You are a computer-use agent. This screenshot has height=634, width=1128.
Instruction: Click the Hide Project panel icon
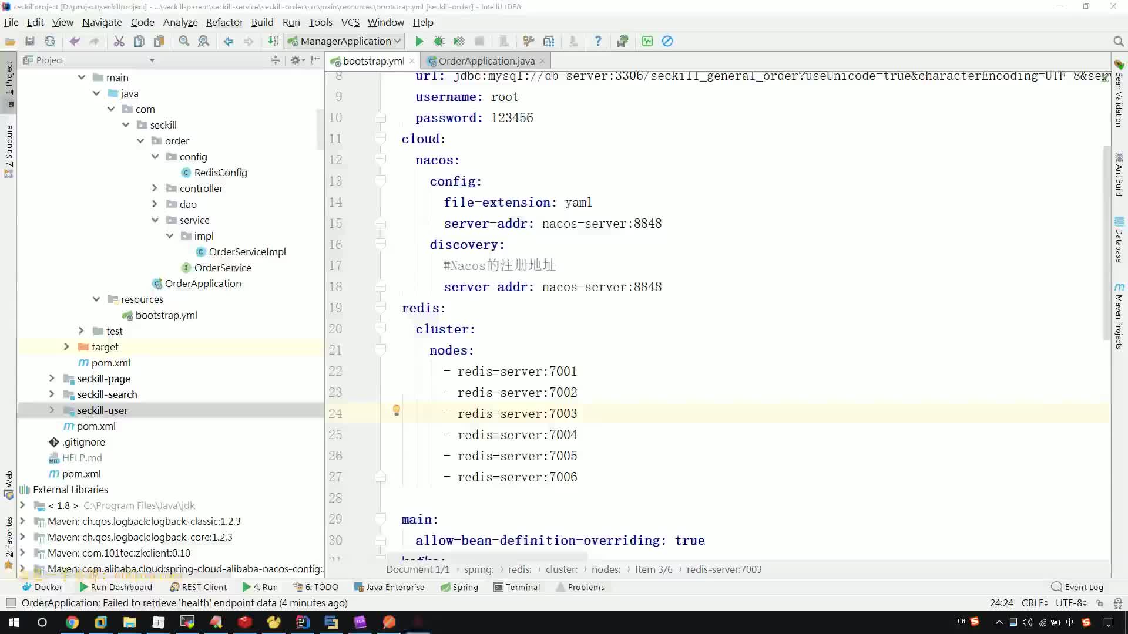(x=315, y=60)
